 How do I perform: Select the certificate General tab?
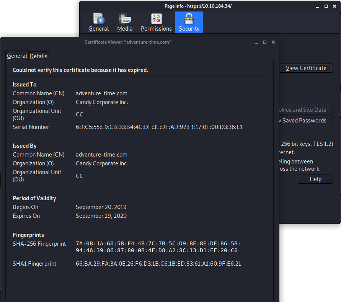tap(17, 56)
